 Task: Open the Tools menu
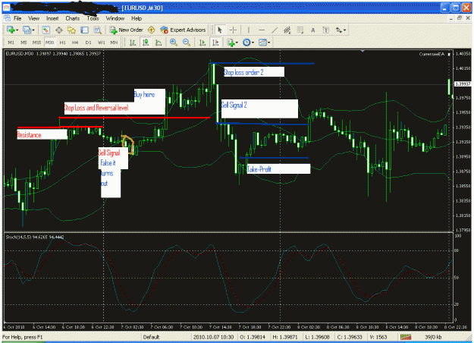pos(93,18)
